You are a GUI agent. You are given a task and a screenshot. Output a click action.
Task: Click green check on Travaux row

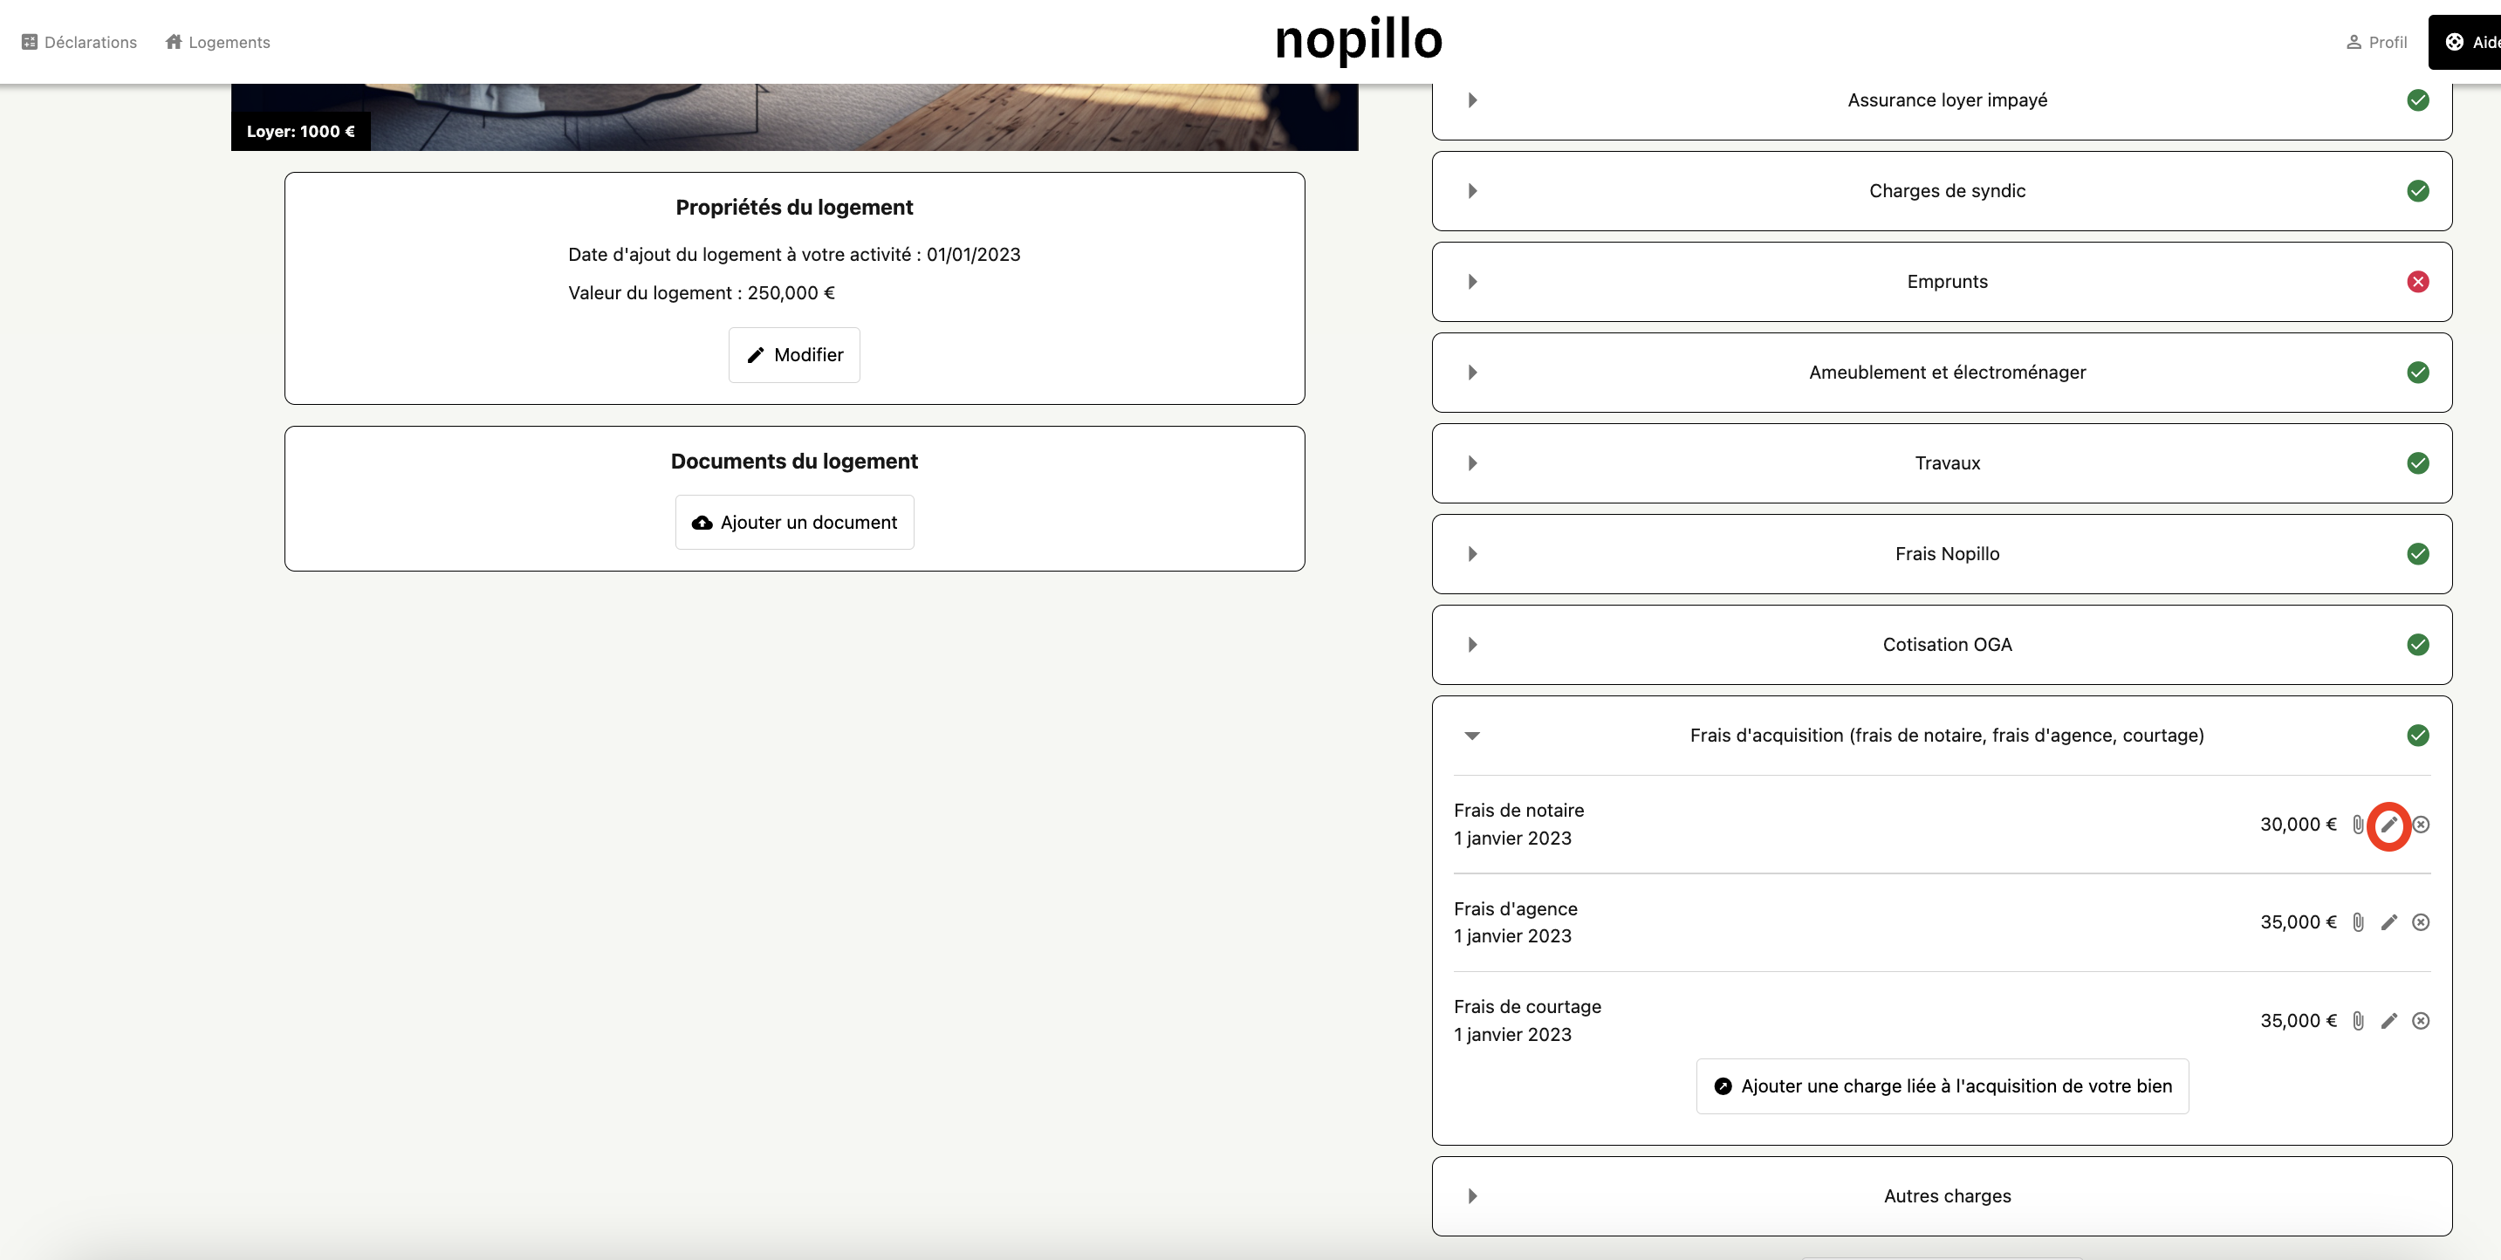point(2417,463)
